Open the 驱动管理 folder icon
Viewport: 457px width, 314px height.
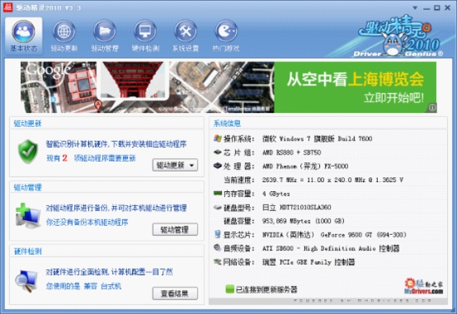[105, 32]
